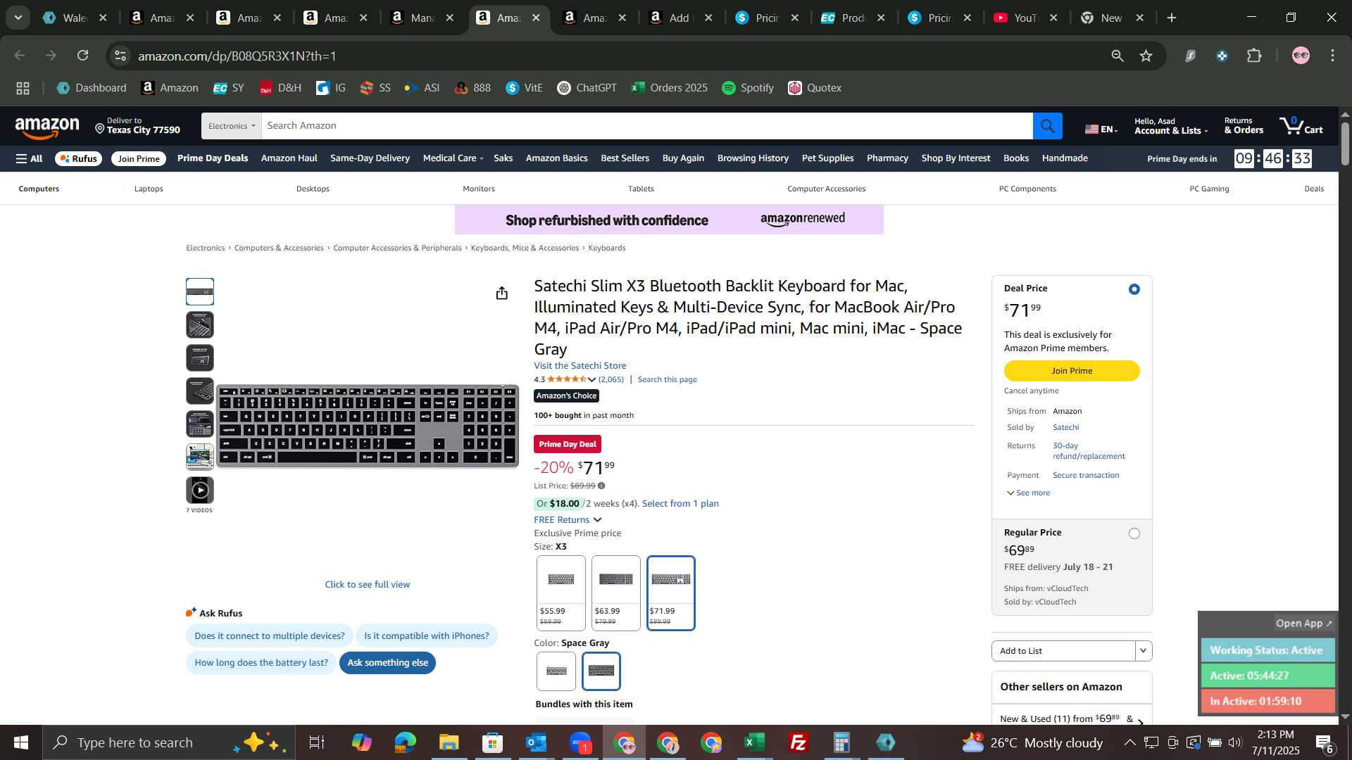Bookmark this page with the star icon
The image size is (1352, 760).
coord(1146,56)
